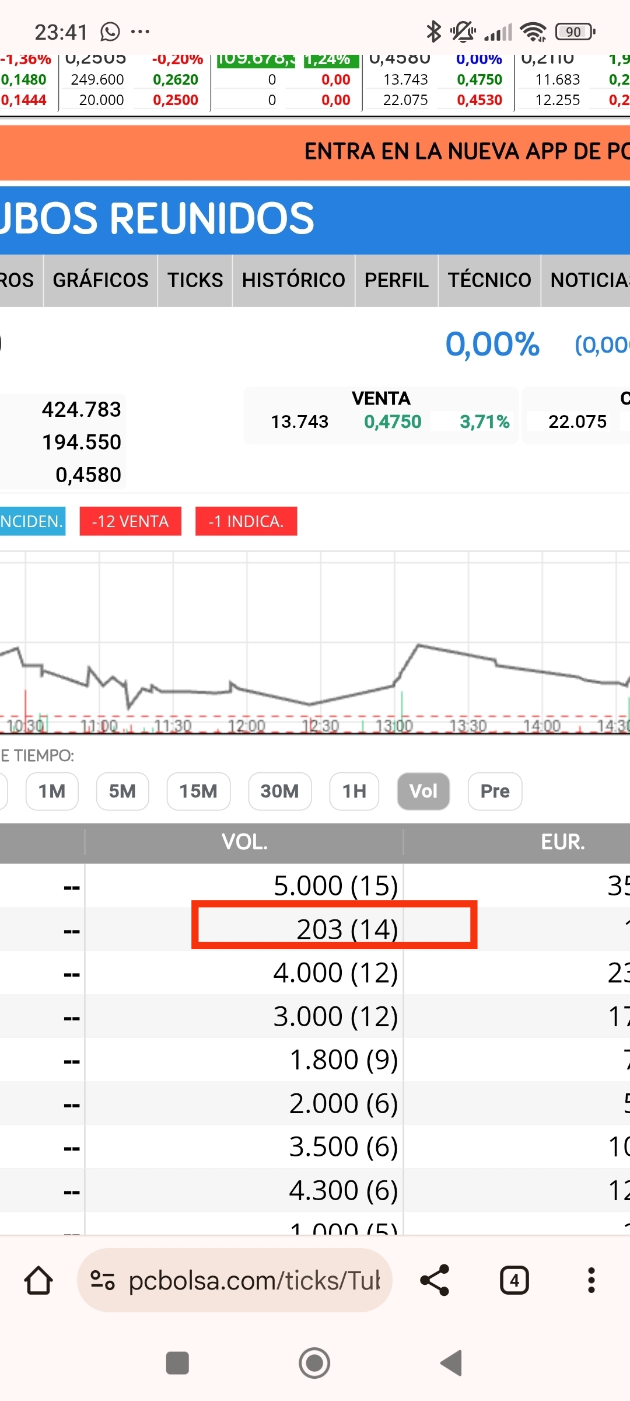Switch to the GRÁFICOS tab

[100, 280]
